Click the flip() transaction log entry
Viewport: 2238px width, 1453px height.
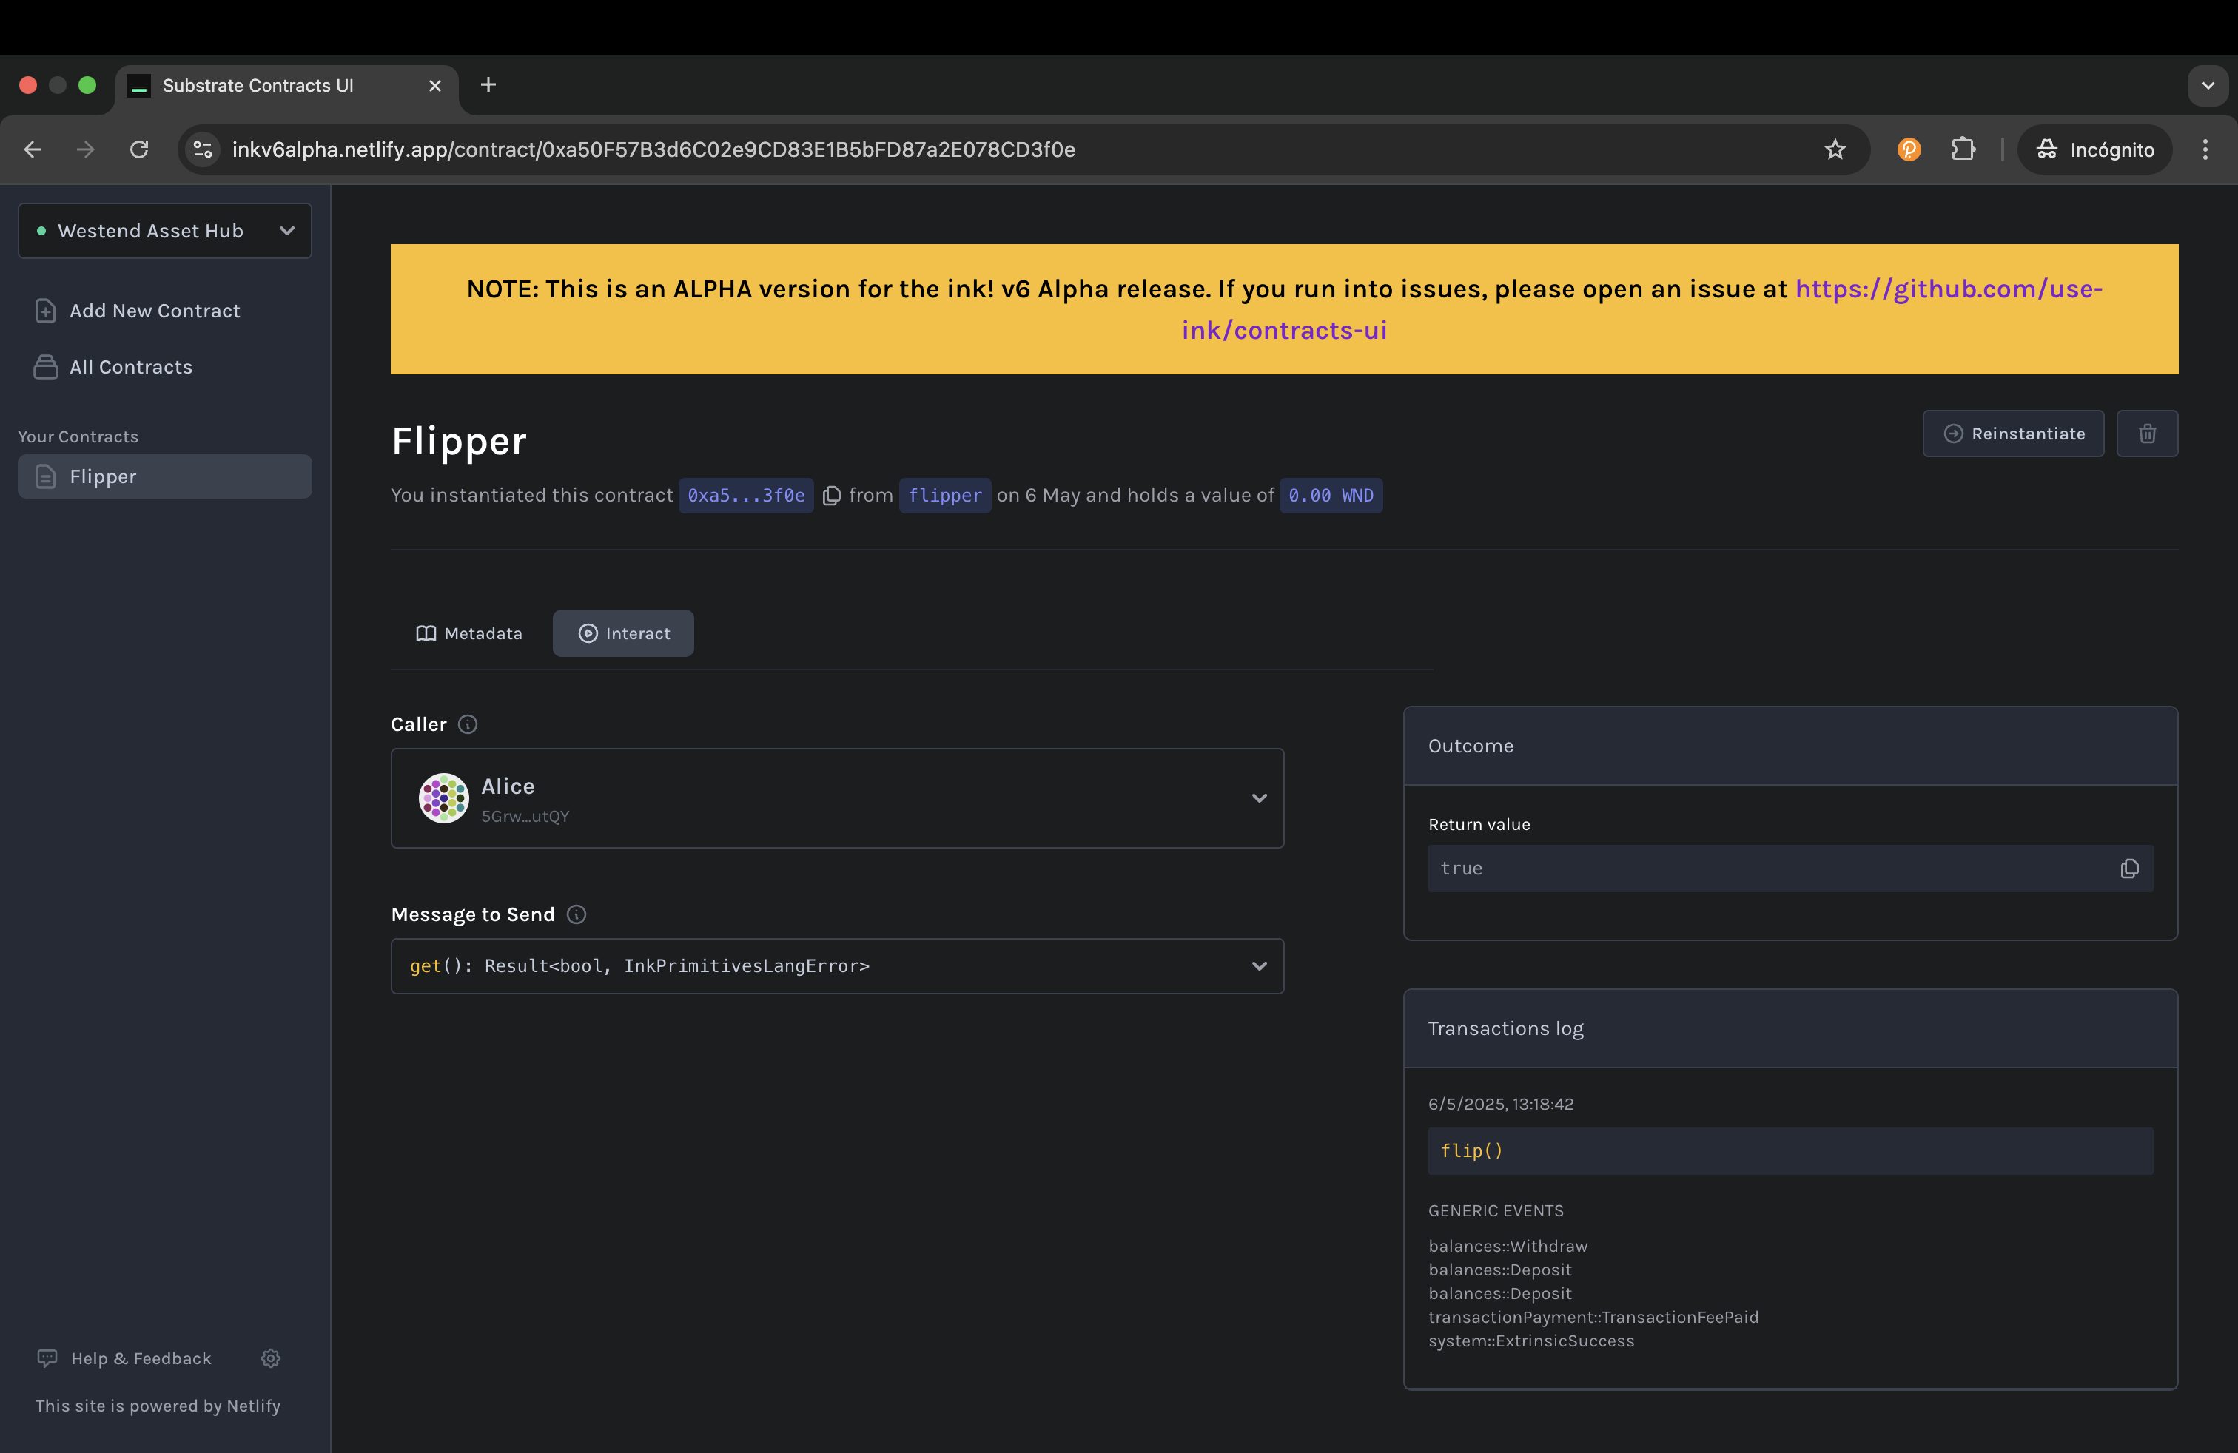click(1790, 1151)
